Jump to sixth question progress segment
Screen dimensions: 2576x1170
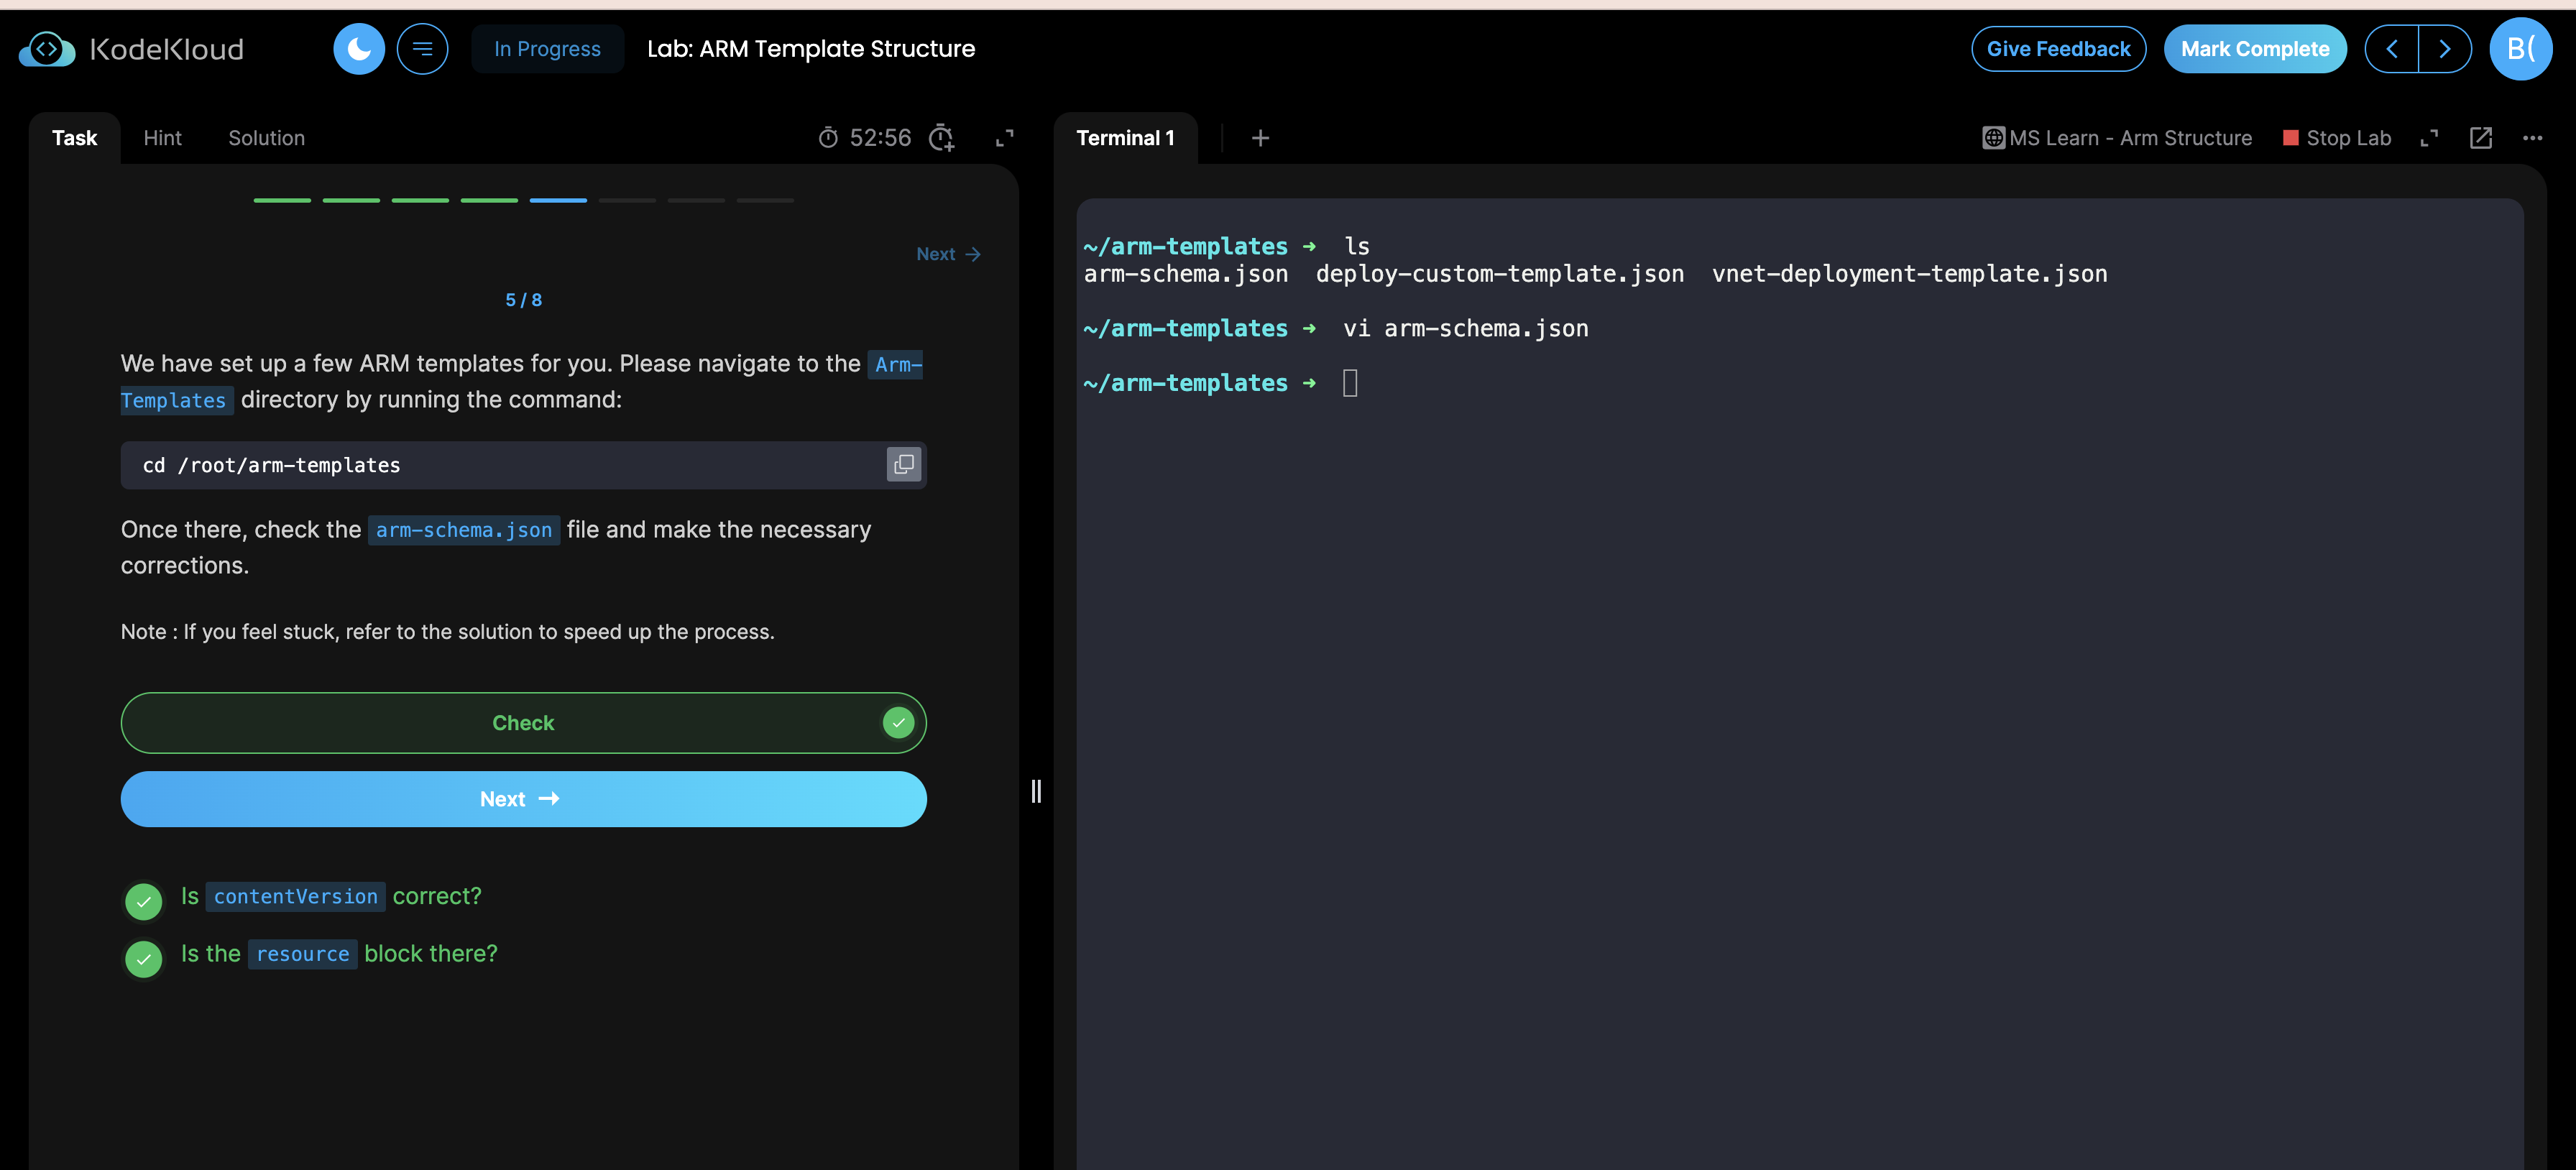(627, 200)
